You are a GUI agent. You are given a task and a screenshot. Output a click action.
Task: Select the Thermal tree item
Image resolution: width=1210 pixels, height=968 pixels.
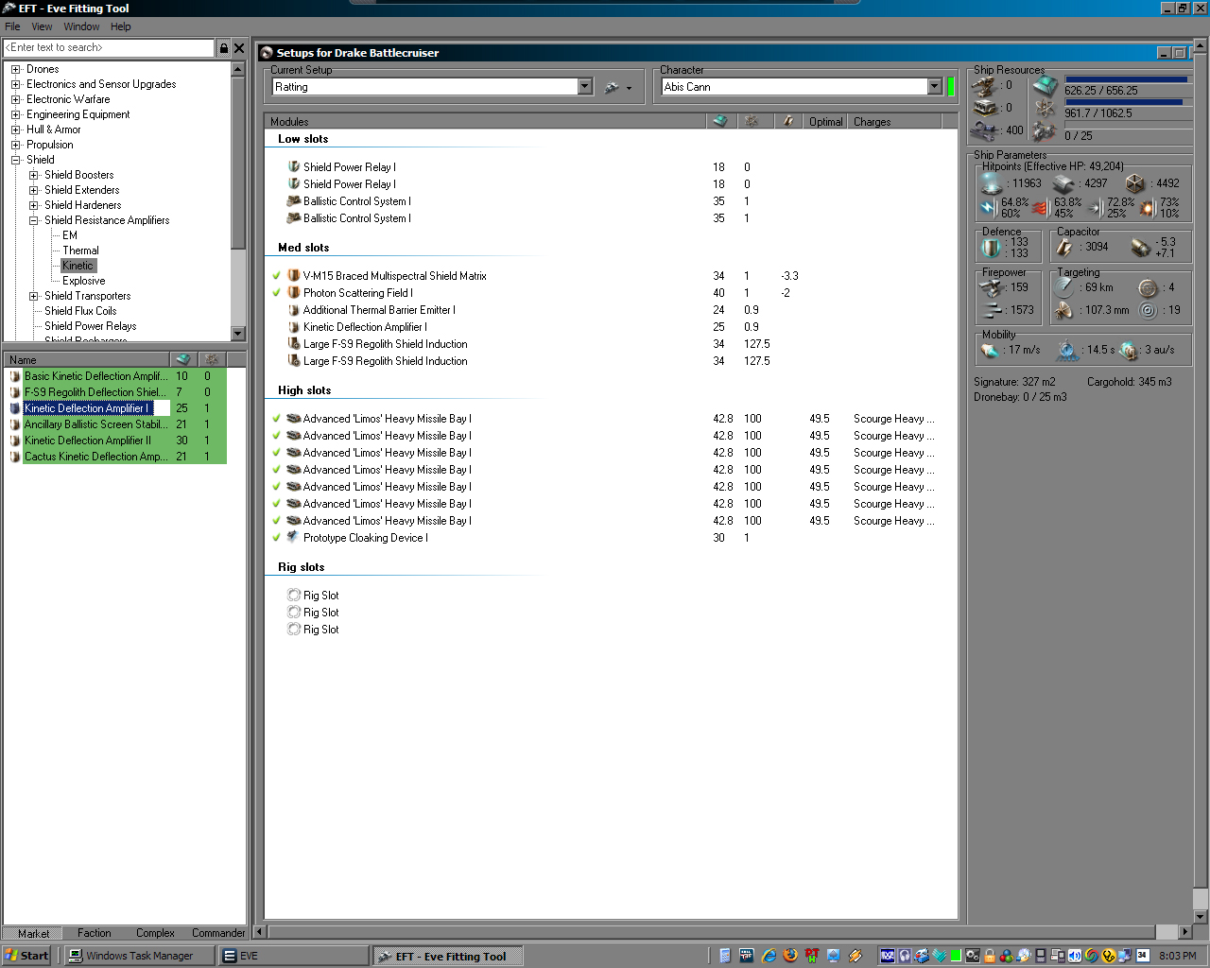coord(80,251)
